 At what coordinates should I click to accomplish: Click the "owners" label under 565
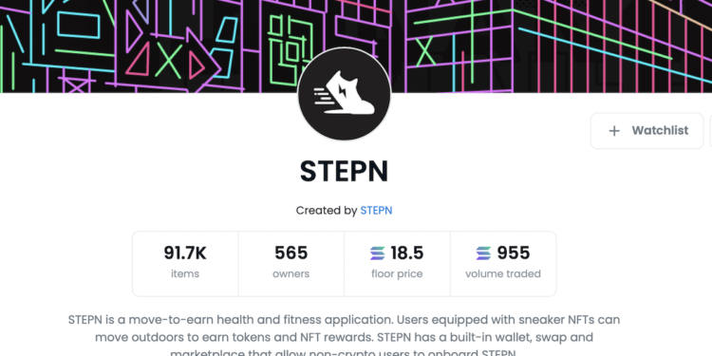coord(291,273)
